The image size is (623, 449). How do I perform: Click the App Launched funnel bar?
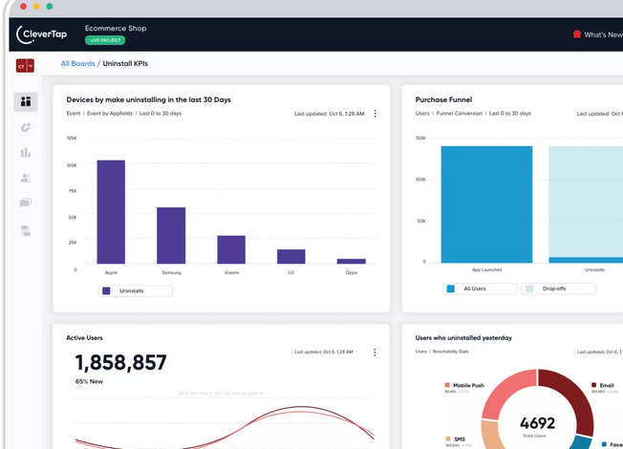click(x=486, y=204)
